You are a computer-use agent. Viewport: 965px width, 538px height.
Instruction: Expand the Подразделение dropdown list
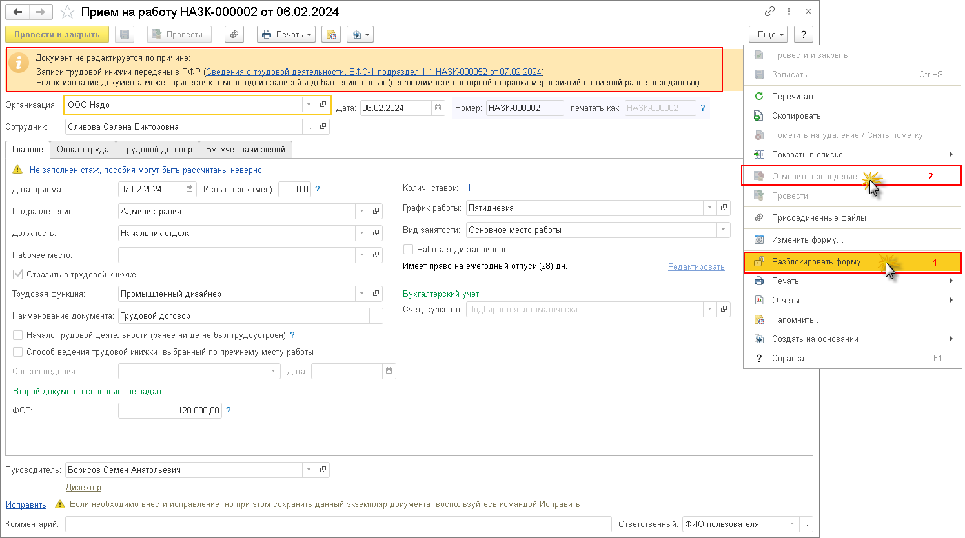tap(361, 212)
